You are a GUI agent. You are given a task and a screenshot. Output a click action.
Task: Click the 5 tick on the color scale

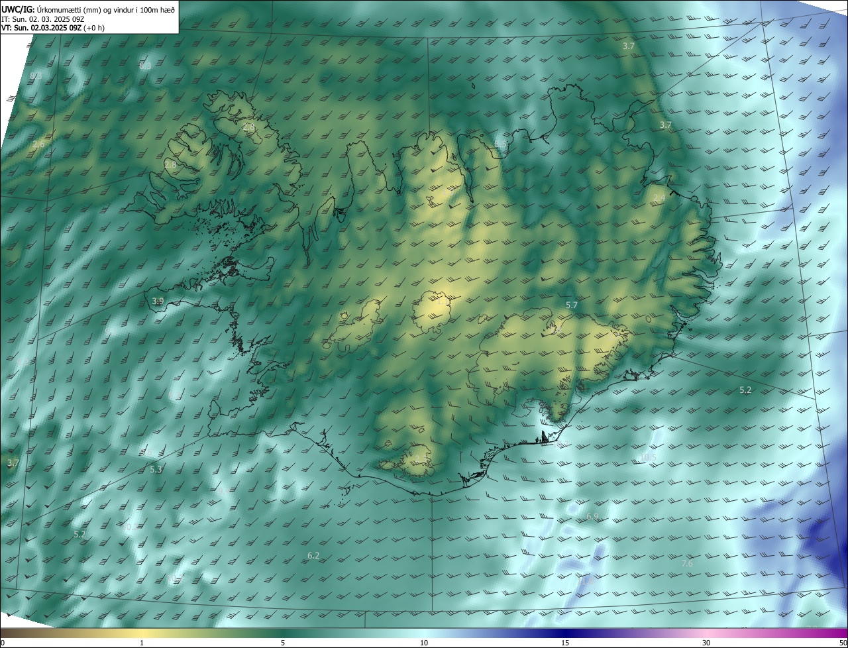tap(283, 643)
